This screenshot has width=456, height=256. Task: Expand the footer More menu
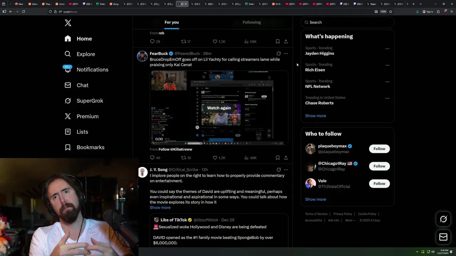tap(350, 220)
